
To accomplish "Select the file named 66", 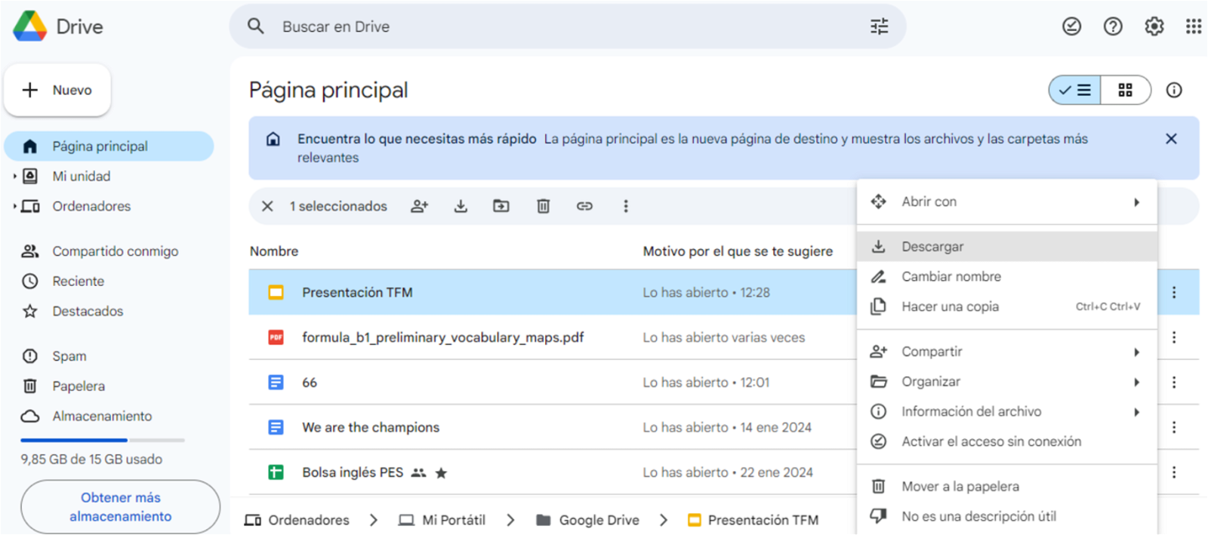I will pos(310,383).
